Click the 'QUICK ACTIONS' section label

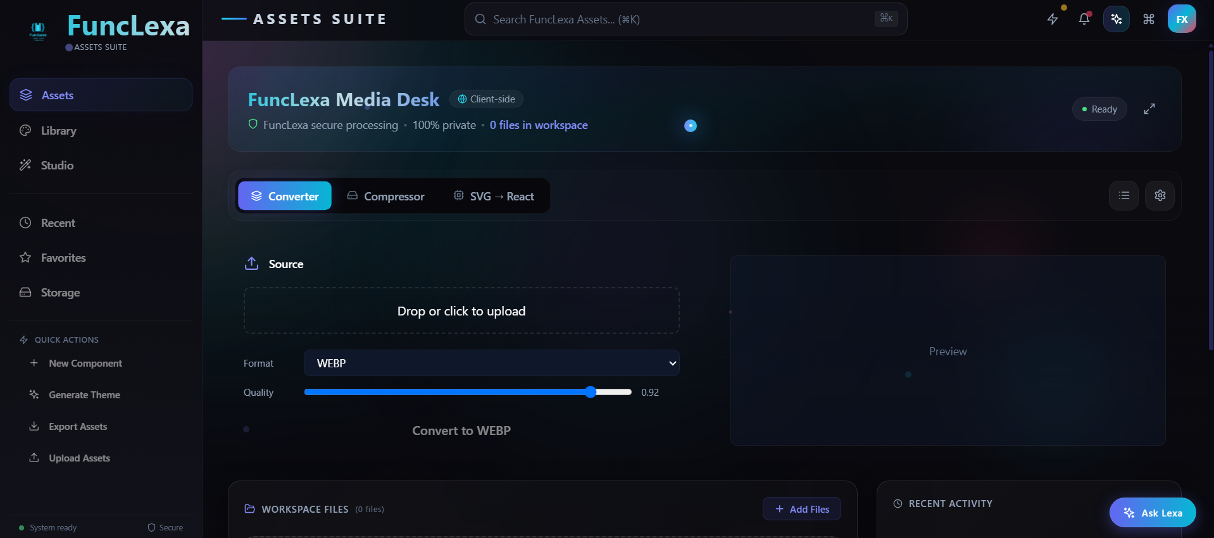click(x=66, y=339)
